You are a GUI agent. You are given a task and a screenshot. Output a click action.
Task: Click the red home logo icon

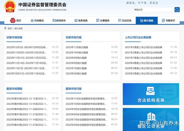click(x=13, y=21)
